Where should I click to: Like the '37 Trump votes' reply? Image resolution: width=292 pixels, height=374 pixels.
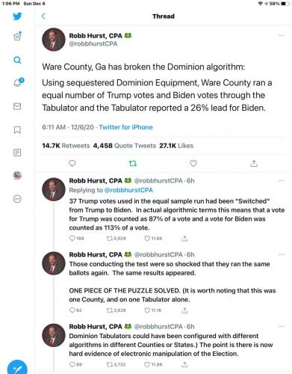point(147,239)
